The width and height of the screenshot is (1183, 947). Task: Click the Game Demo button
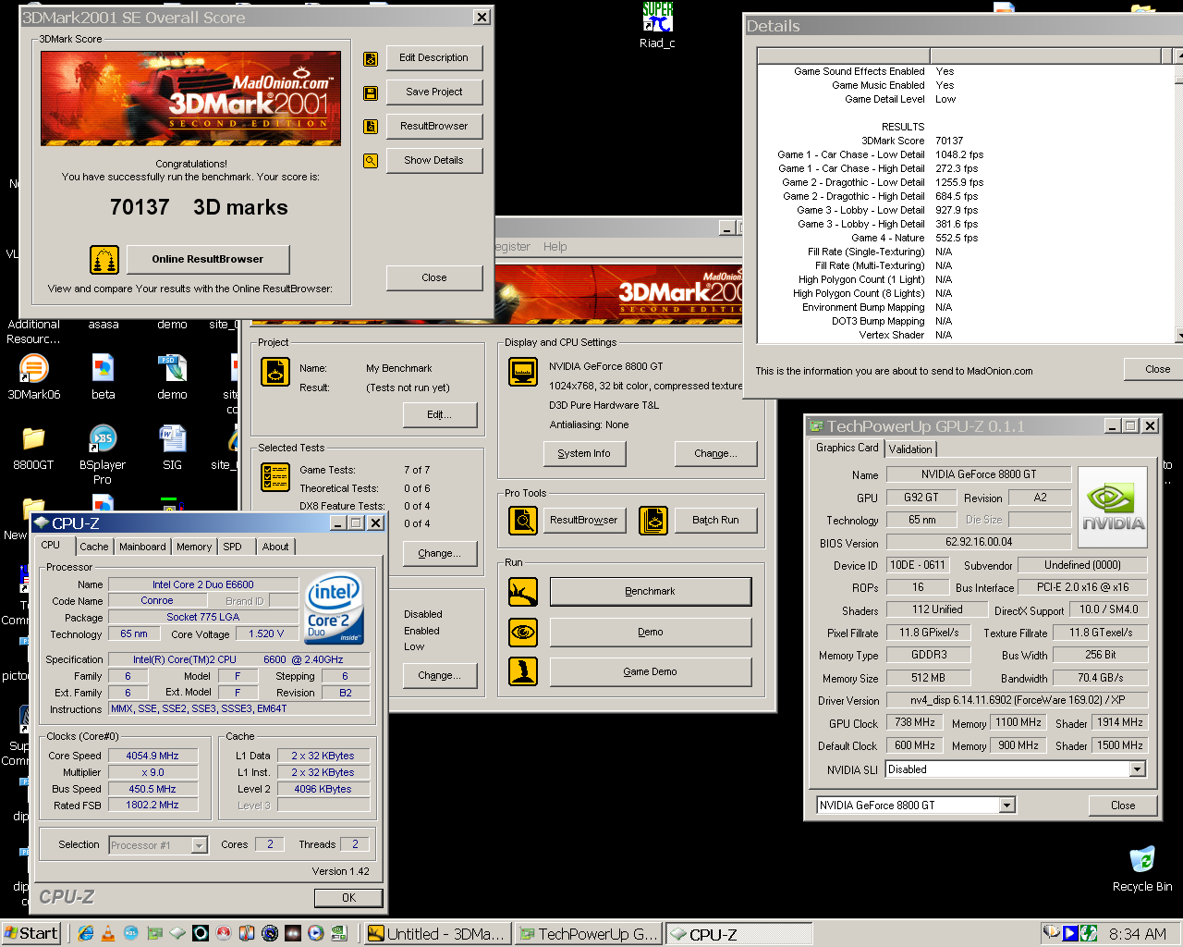[x=651, y=672]
